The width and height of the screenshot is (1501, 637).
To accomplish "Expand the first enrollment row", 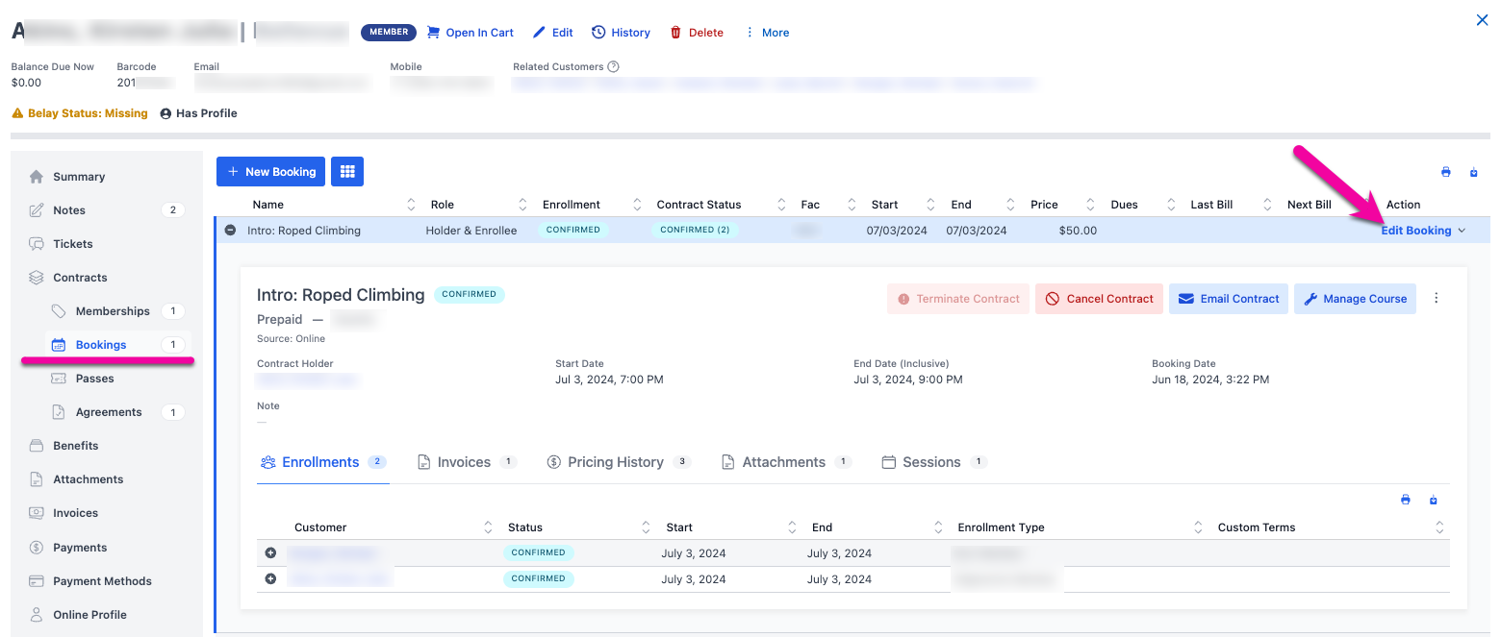I will (x=270, y=553).
